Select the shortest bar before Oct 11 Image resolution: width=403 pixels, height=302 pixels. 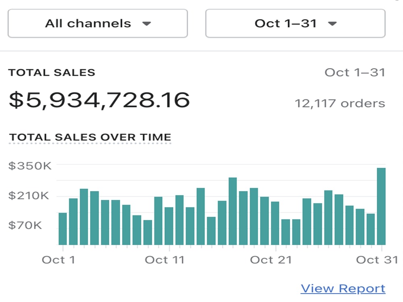point(147,232)
